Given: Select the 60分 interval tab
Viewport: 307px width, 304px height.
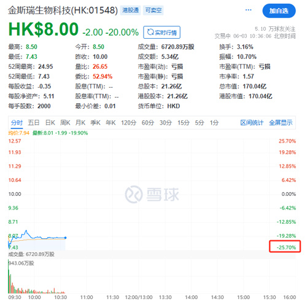Looking at the screenshot, I should (148, 123).
